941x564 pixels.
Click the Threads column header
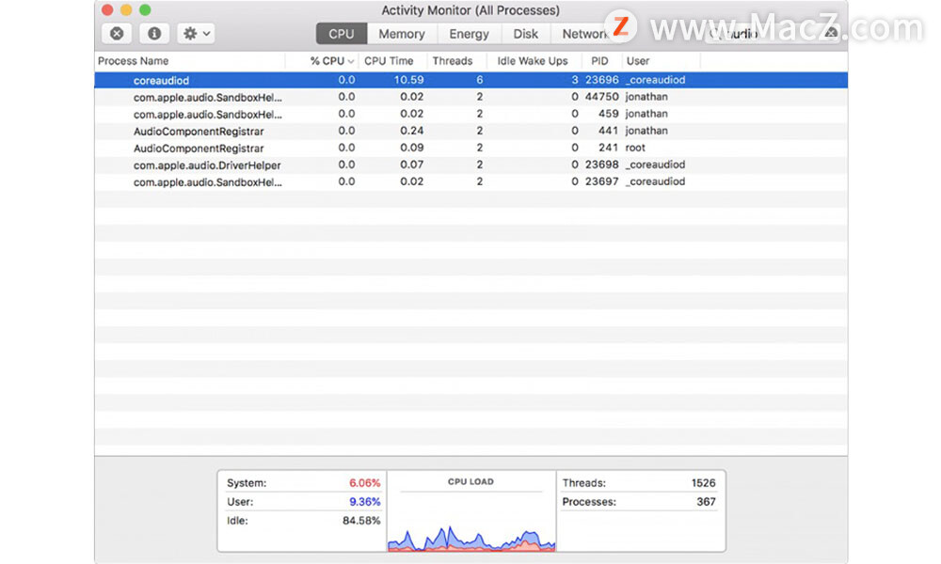tap(453, 61)
